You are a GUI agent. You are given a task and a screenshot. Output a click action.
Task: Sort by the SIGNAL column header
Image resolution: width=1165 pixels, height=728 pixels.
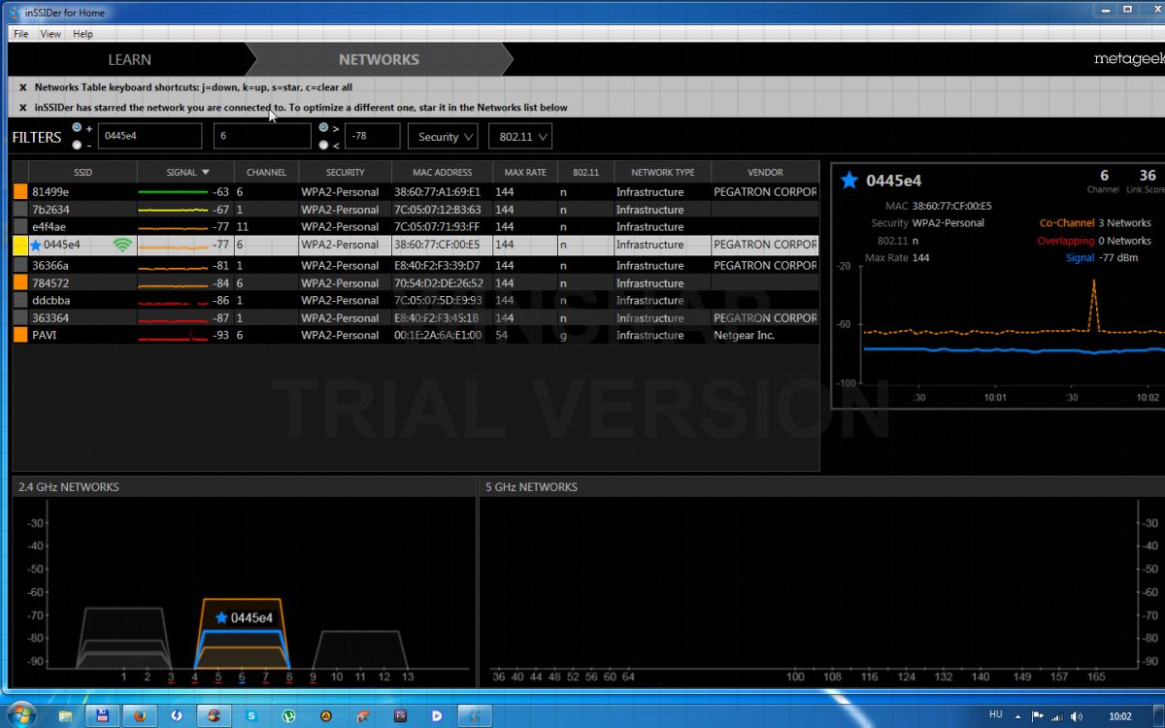(x=187, y=172)
